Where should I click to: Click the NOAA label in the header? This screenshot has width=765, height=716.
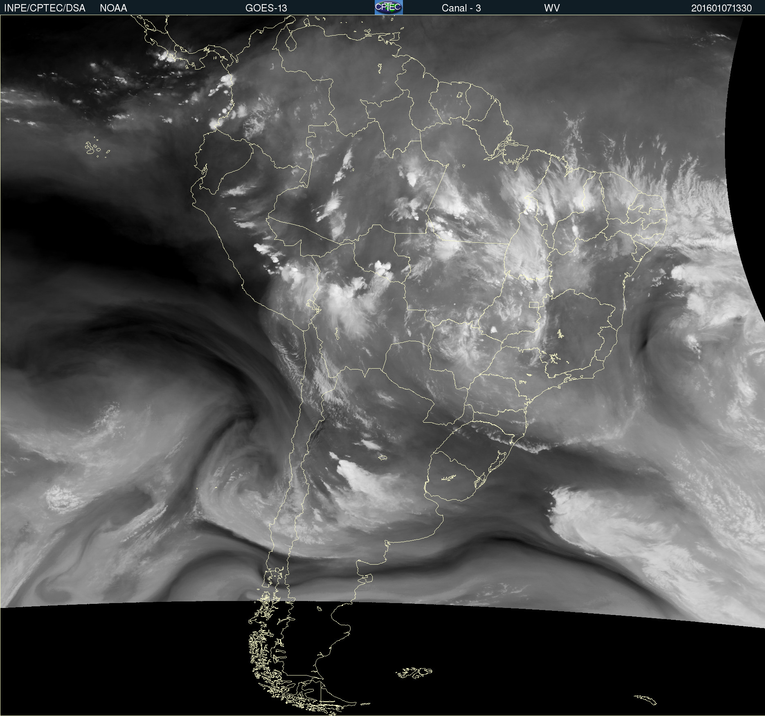[x=113, y=8]
